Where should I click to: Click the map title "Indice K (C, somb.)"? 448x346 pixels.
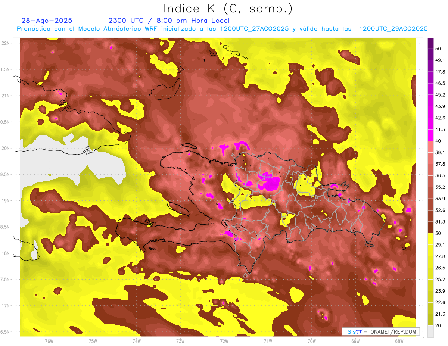click(228, 9)
